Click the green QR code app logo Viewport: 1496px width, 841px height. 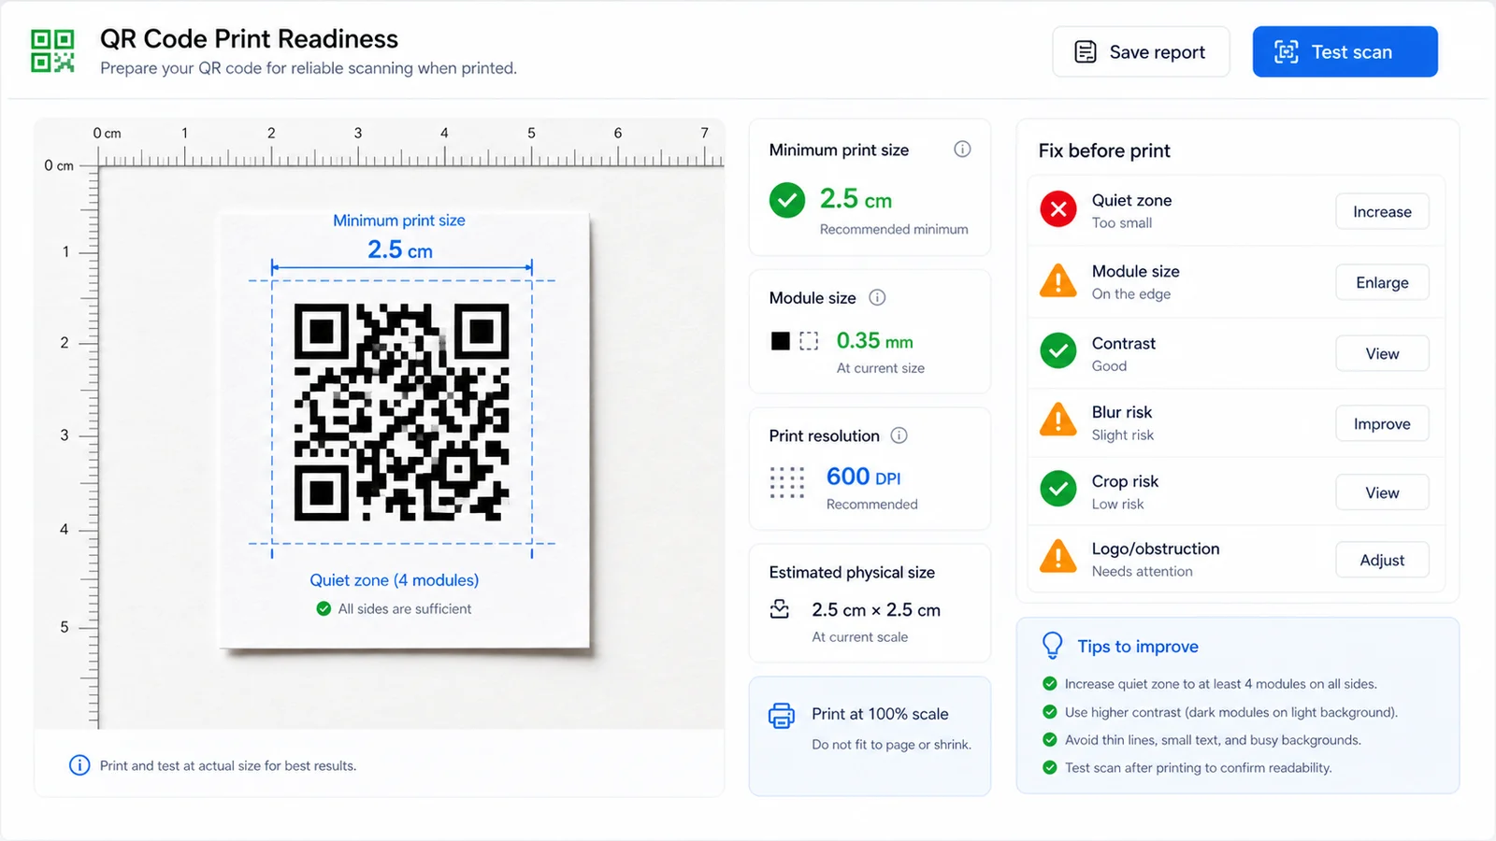click(52, 51)
